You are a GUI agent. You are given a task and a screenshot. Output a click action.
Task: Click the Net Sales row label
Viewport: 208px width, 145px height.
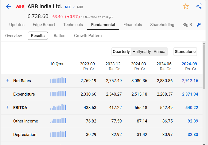22,80
